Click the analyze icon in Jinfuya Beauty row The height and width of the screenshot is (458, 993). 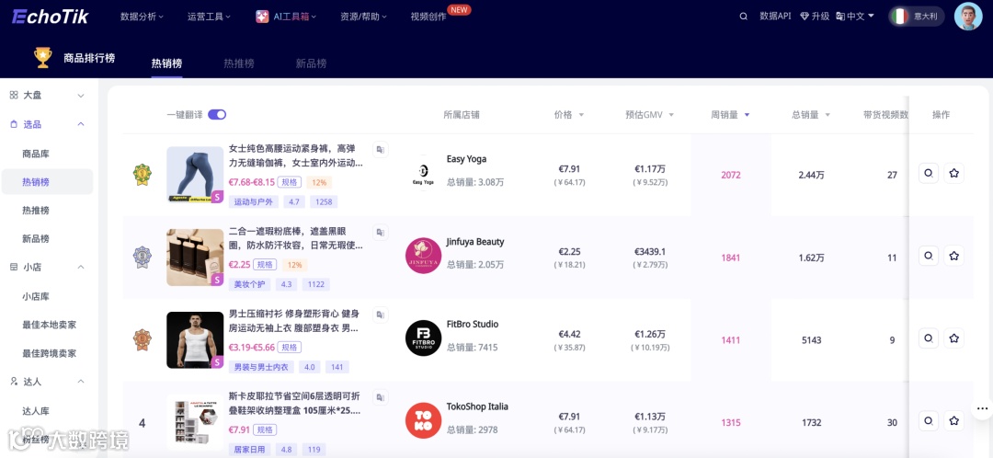[929, 256]
